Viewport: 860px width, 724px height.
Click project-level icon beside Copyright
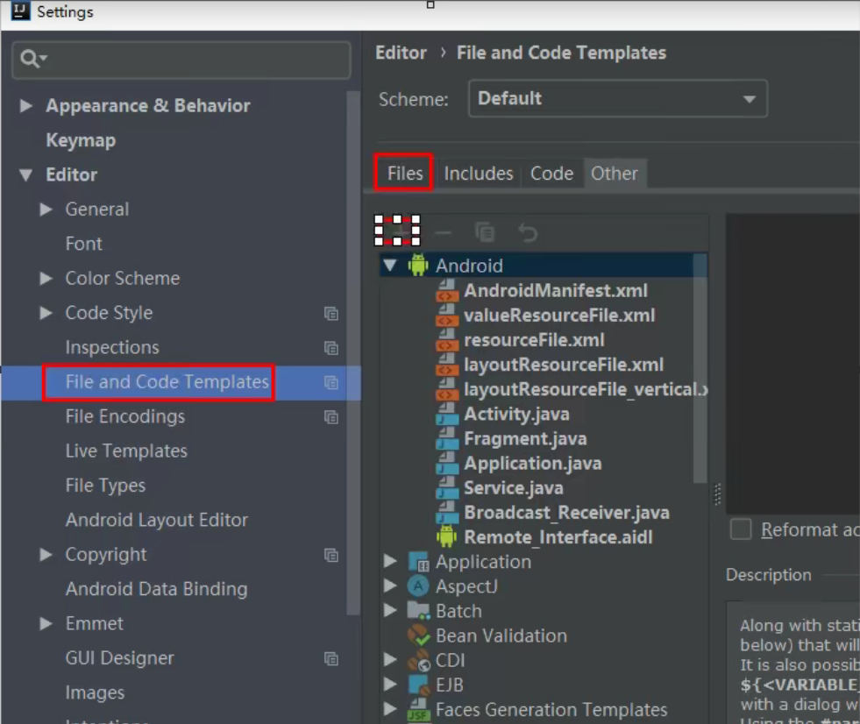point(330,556)
